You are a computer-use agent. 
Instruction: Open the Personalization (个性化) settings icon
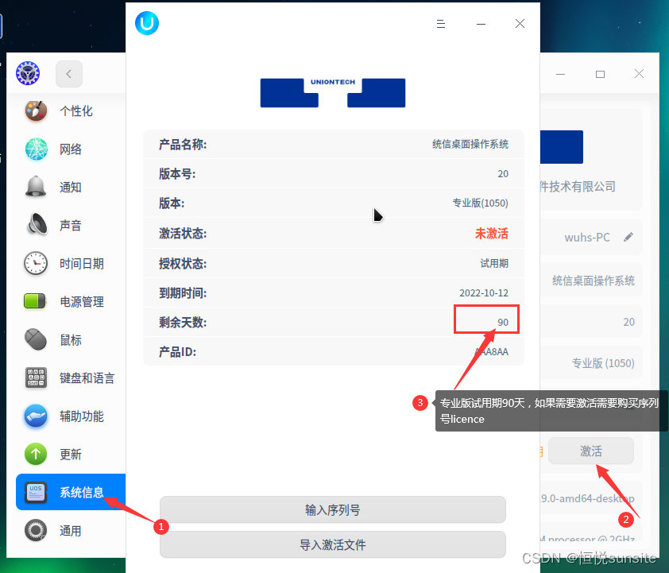tap(36, 111)
